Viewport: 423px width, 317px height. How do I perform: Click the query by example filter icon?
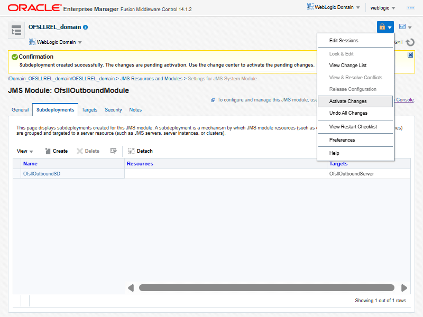click(x=113, y=151)
